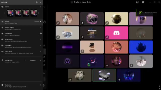This screenshot has width=161, height=90.
Task: Click muted icon on Scottish fold cat tile
Action: point(70,79)
